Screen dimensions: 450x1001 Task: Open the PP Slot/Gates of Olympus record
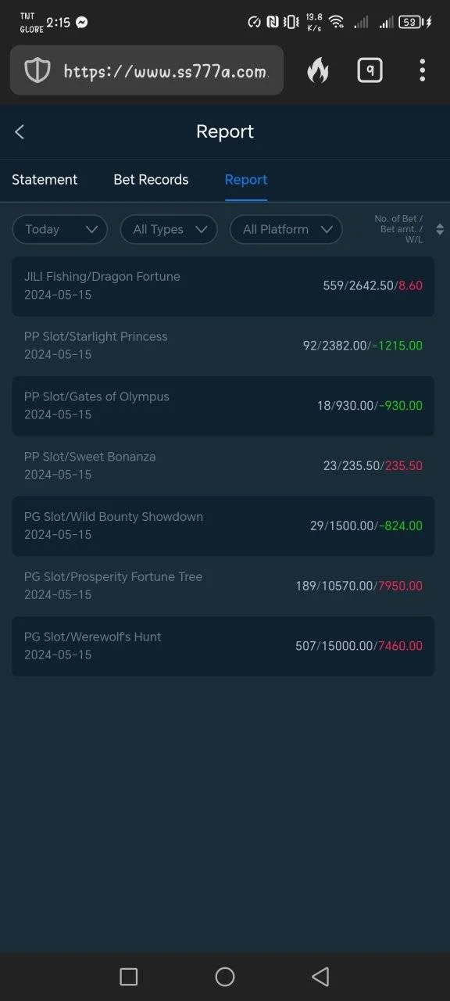(x=223, y=406)
